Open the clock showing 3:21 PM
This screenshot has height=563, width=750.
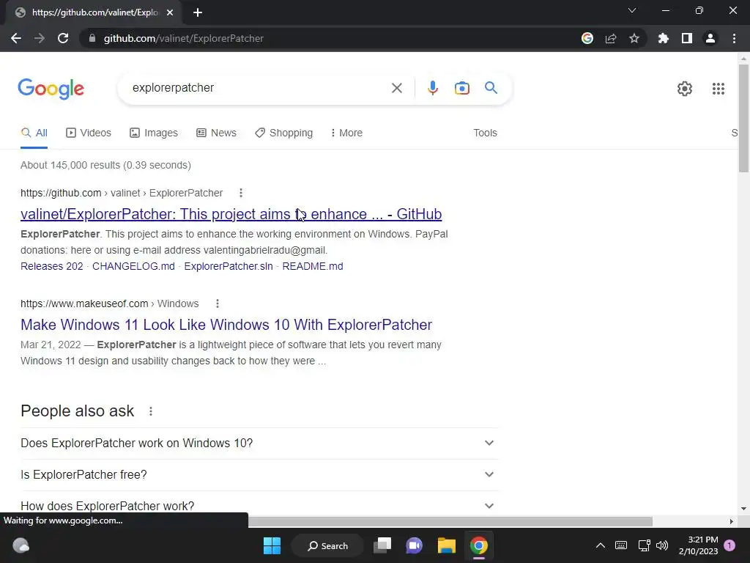698,545
